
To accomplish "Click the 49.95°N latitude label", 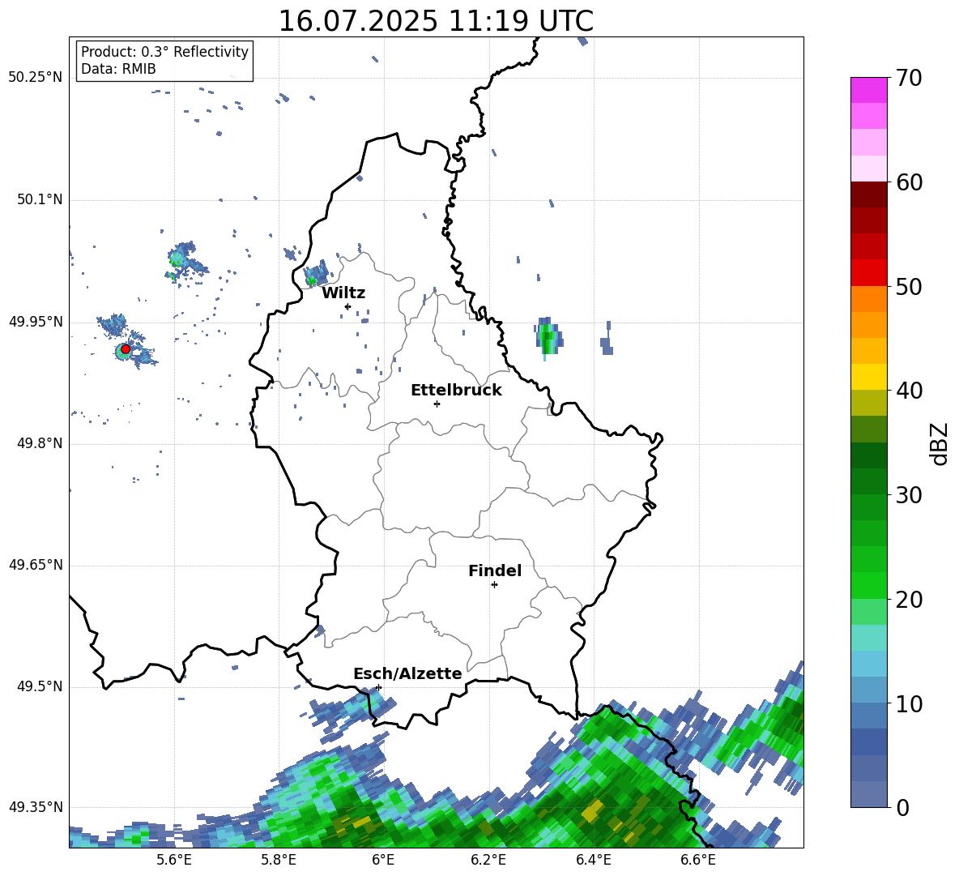I will point(36,321).
